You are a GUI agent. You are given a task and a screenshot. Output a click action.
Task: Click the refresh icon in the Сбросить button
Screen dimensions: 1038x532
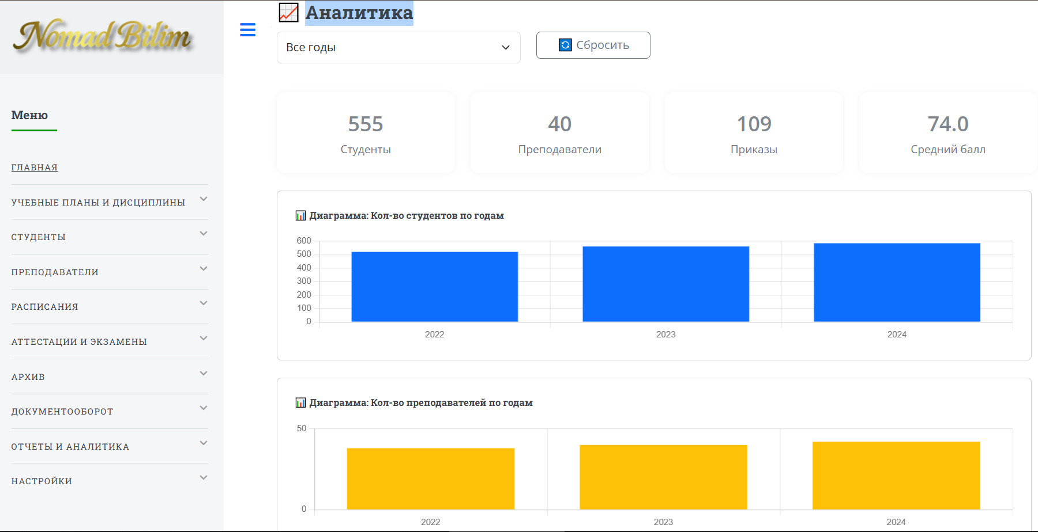click(565, 45)
